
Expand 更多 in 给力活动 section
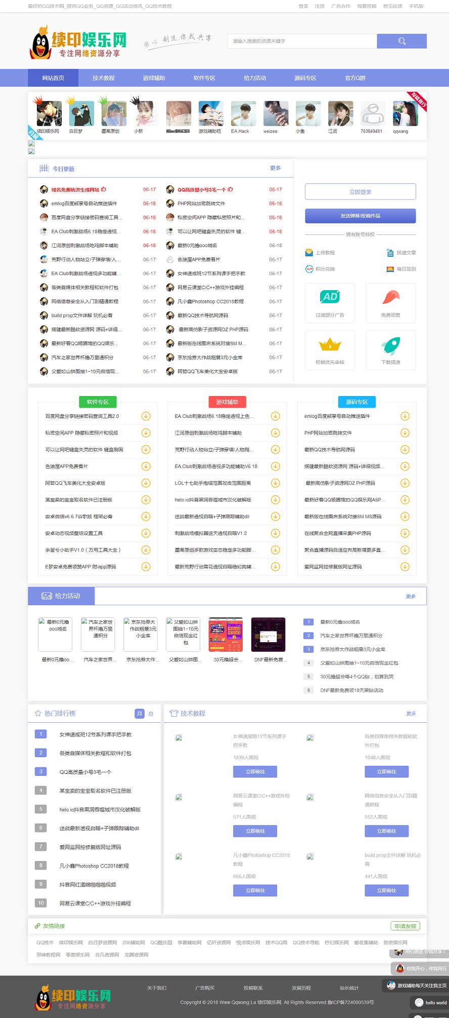pyautogui.click(x=411, y=596)
